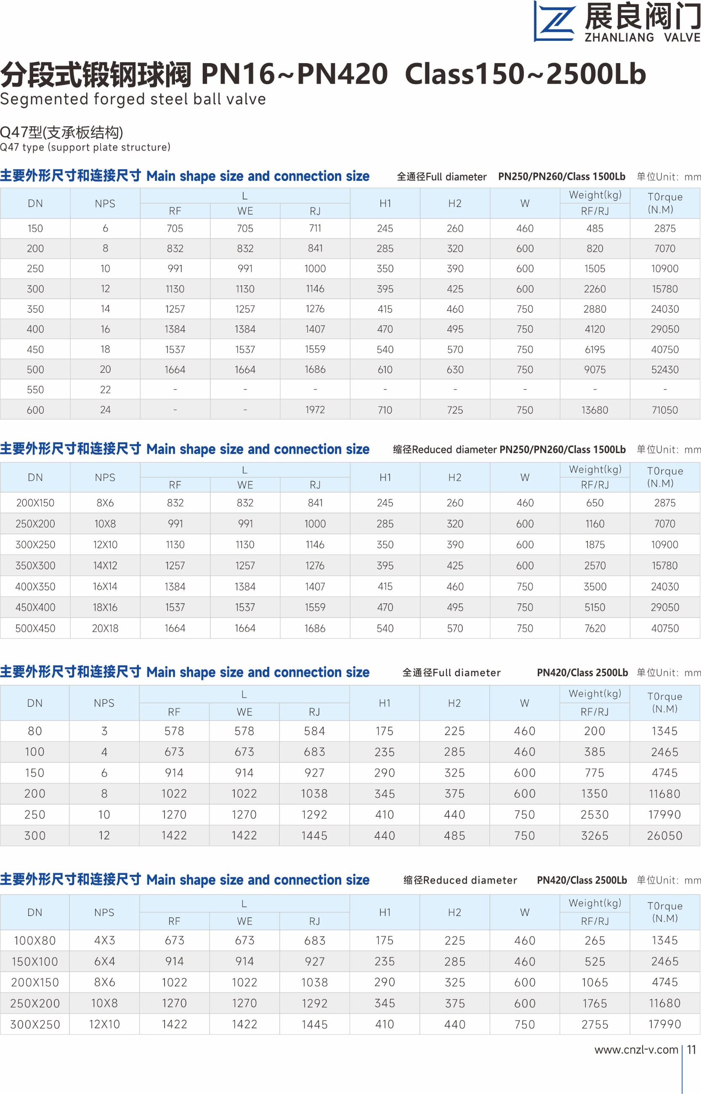The width and height of the screenshot is (701, 1094).
Task: Click the weight value 525
Action: [x=595, y=961]
